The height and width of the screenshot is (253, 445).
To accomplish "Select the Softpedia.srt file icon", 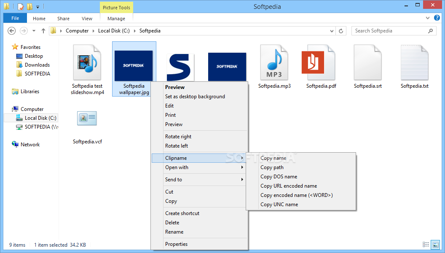I will coord(367,62).
